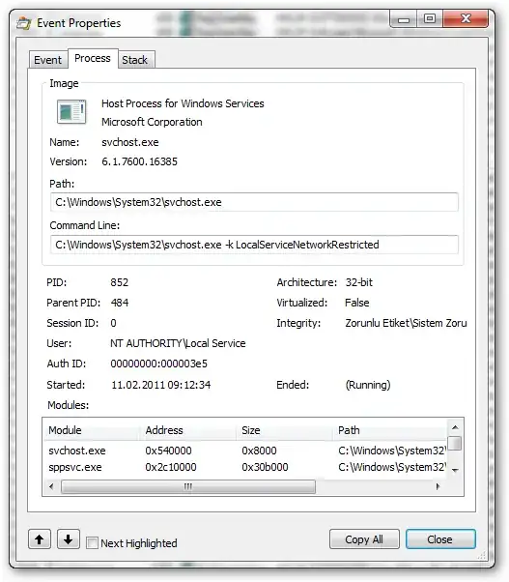
Task: Click the vertical scrollbar thumb in modules
Action: 455,443
